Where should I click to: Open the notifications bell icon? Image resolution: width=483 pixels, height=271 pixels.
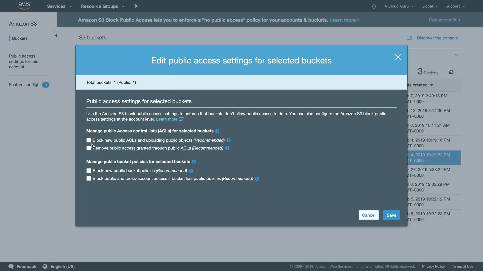tap(374, 6)
